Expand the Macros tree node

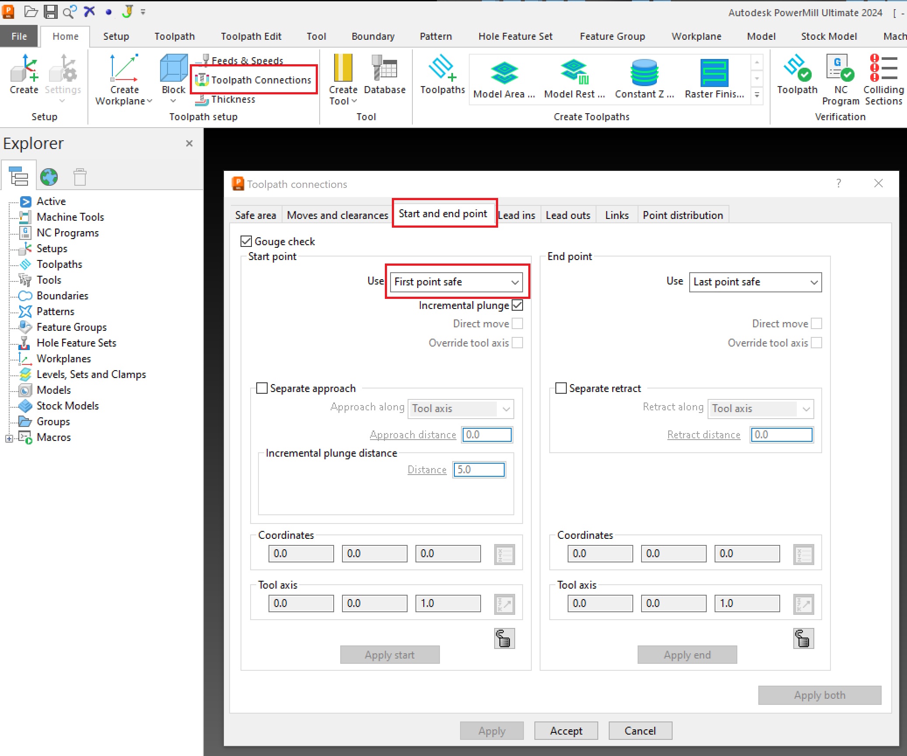point(9,438)
